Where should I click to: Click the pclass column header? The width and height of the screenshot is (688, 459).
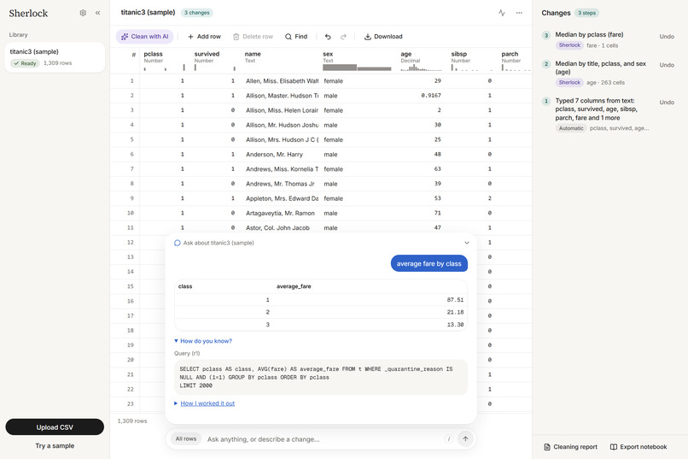coord(165,61)
